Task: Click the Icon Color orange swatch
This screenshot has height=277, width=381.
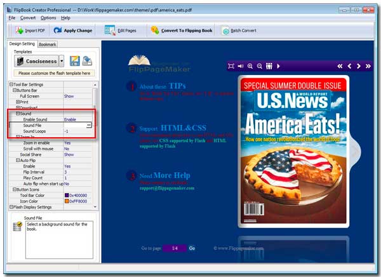Action: coord(67,201)
